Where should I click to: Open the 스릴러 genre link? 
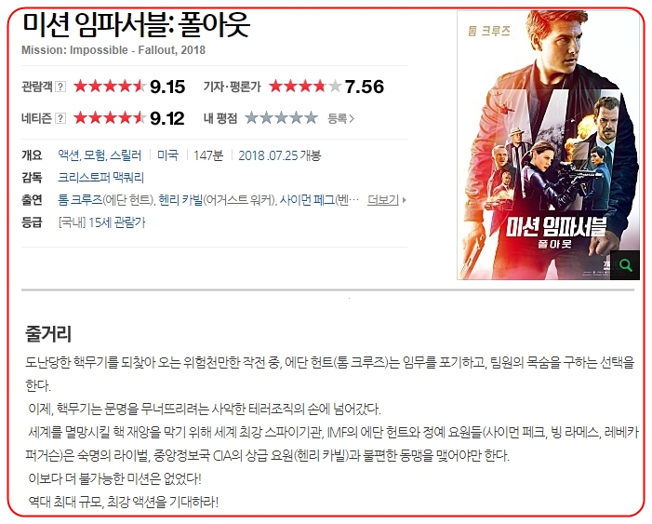point(126,155)
